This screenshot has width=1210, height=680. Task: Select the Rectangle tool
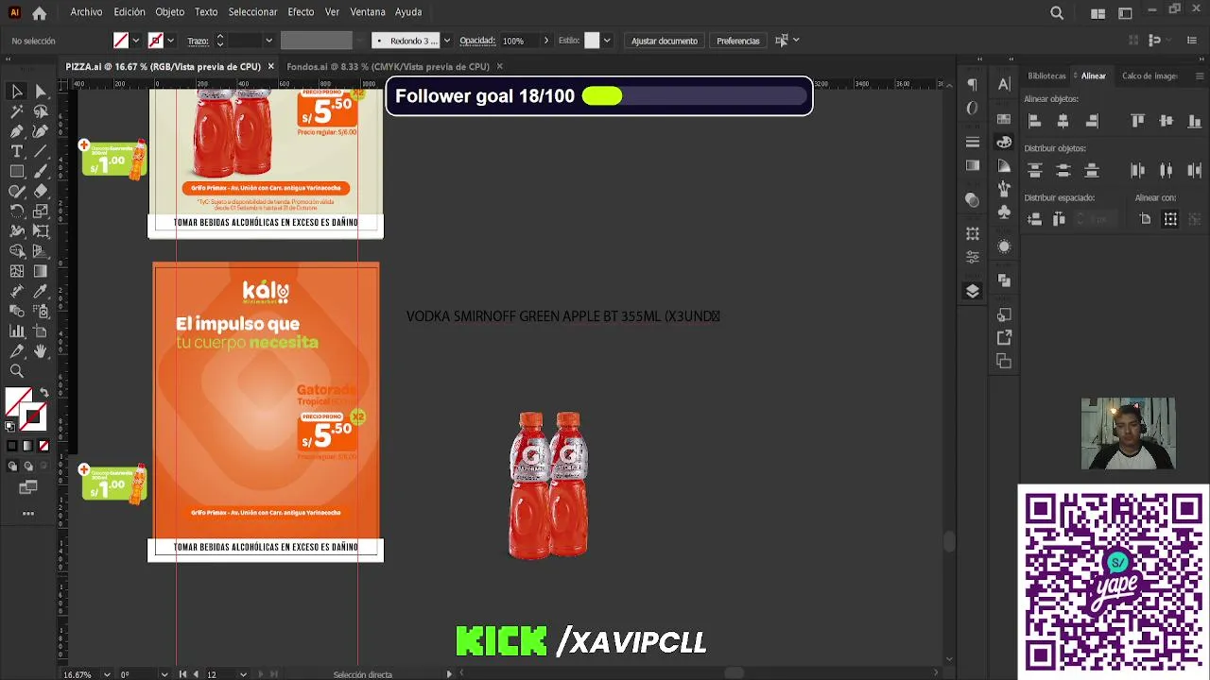[17, 171]
